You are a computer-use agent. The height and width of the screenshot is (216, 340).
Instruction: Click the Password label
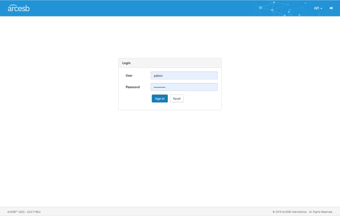click(x=133, y=87)
